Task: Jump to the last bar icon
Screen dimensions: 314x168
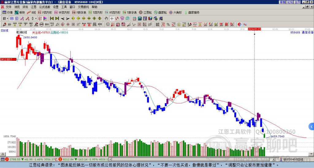Action: (x=57, y=18)
